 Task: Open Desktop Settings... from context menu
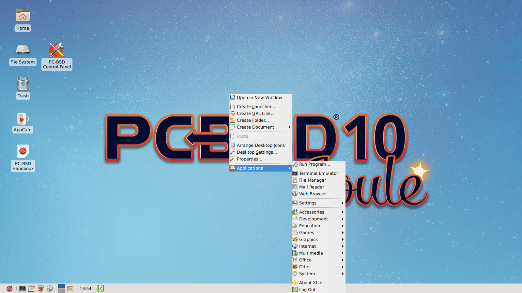coord(261,152)
